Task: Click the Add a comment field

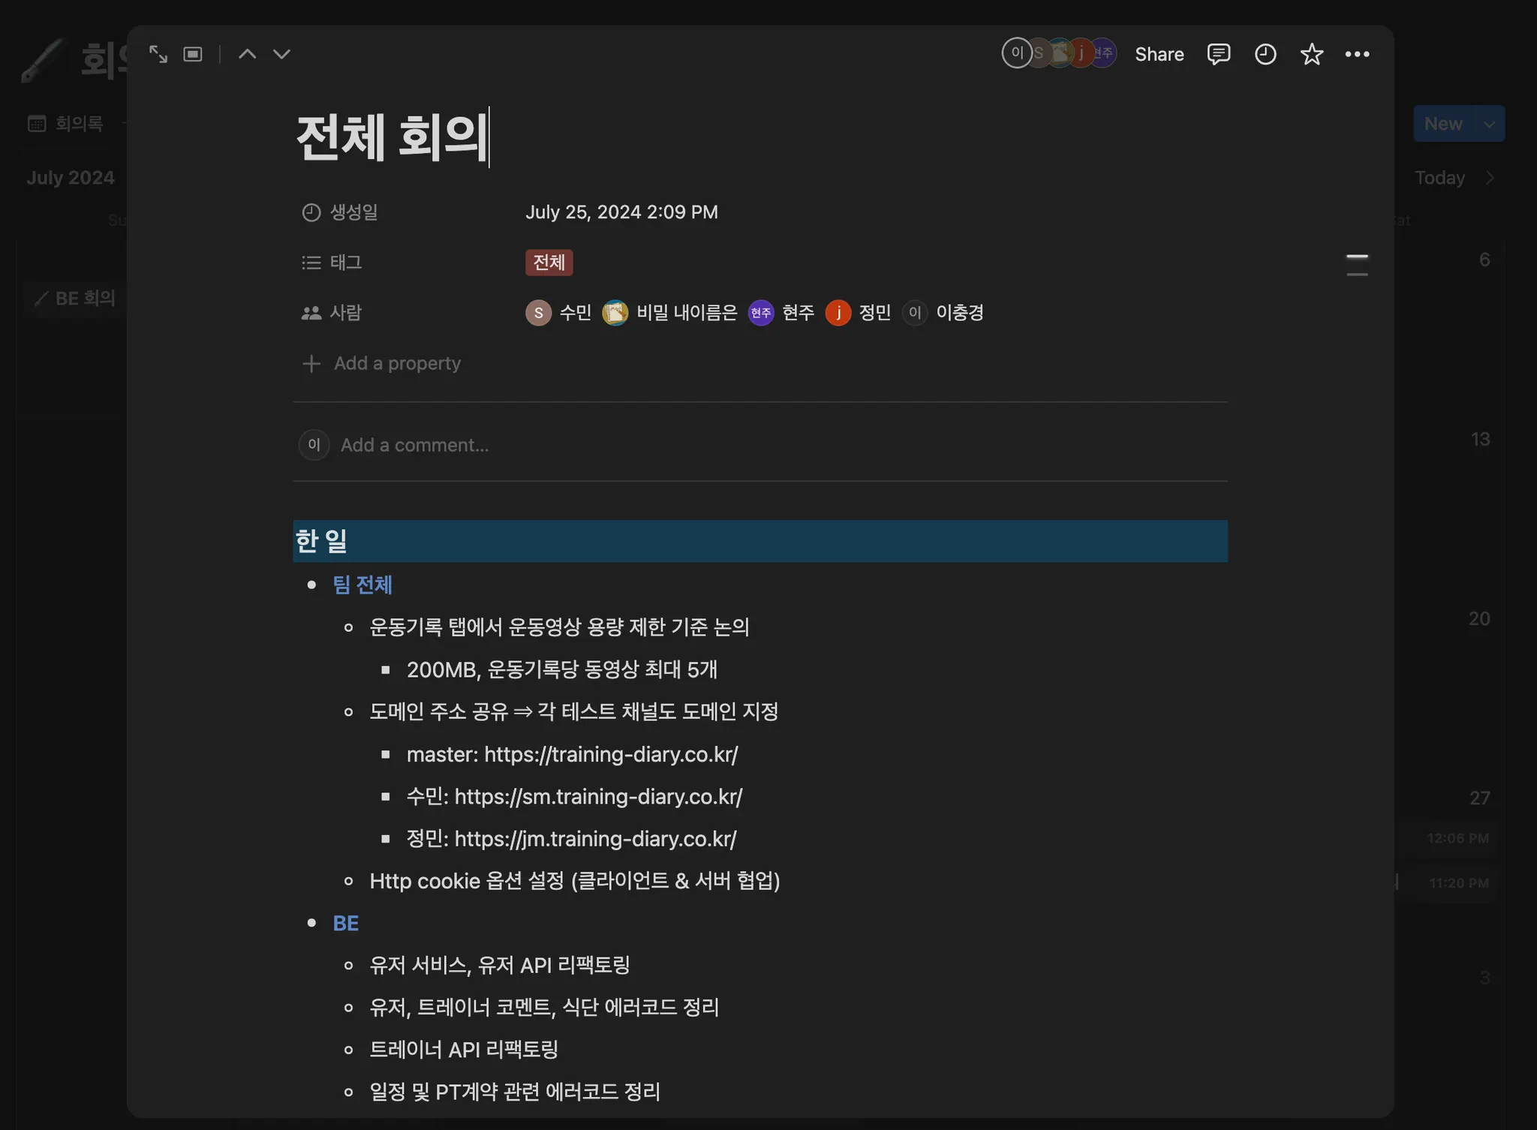Action: 414,445
